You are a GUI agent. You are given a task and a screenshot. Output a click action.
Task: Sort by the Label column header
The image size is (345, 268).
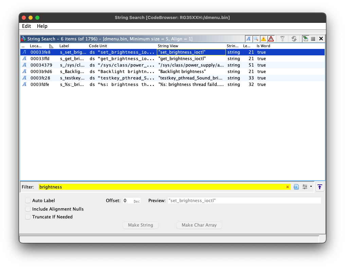(64, 46)
